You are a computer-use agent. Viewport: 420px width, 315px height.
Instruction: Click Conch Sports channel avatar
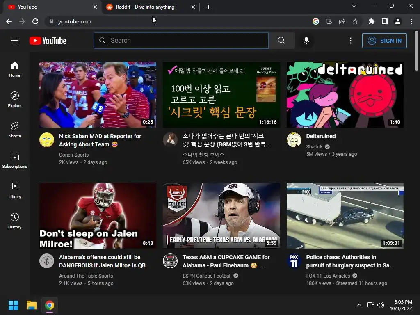point(47,140)
